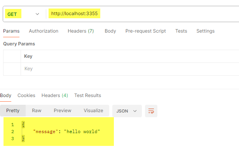This screenshot has height=156, width=239.
Task: Open the GET method dropdown
Action: [x=24, y=14]
